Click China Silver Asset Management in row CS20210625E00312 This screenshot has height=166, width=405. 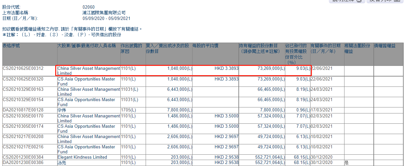[88, 71]
